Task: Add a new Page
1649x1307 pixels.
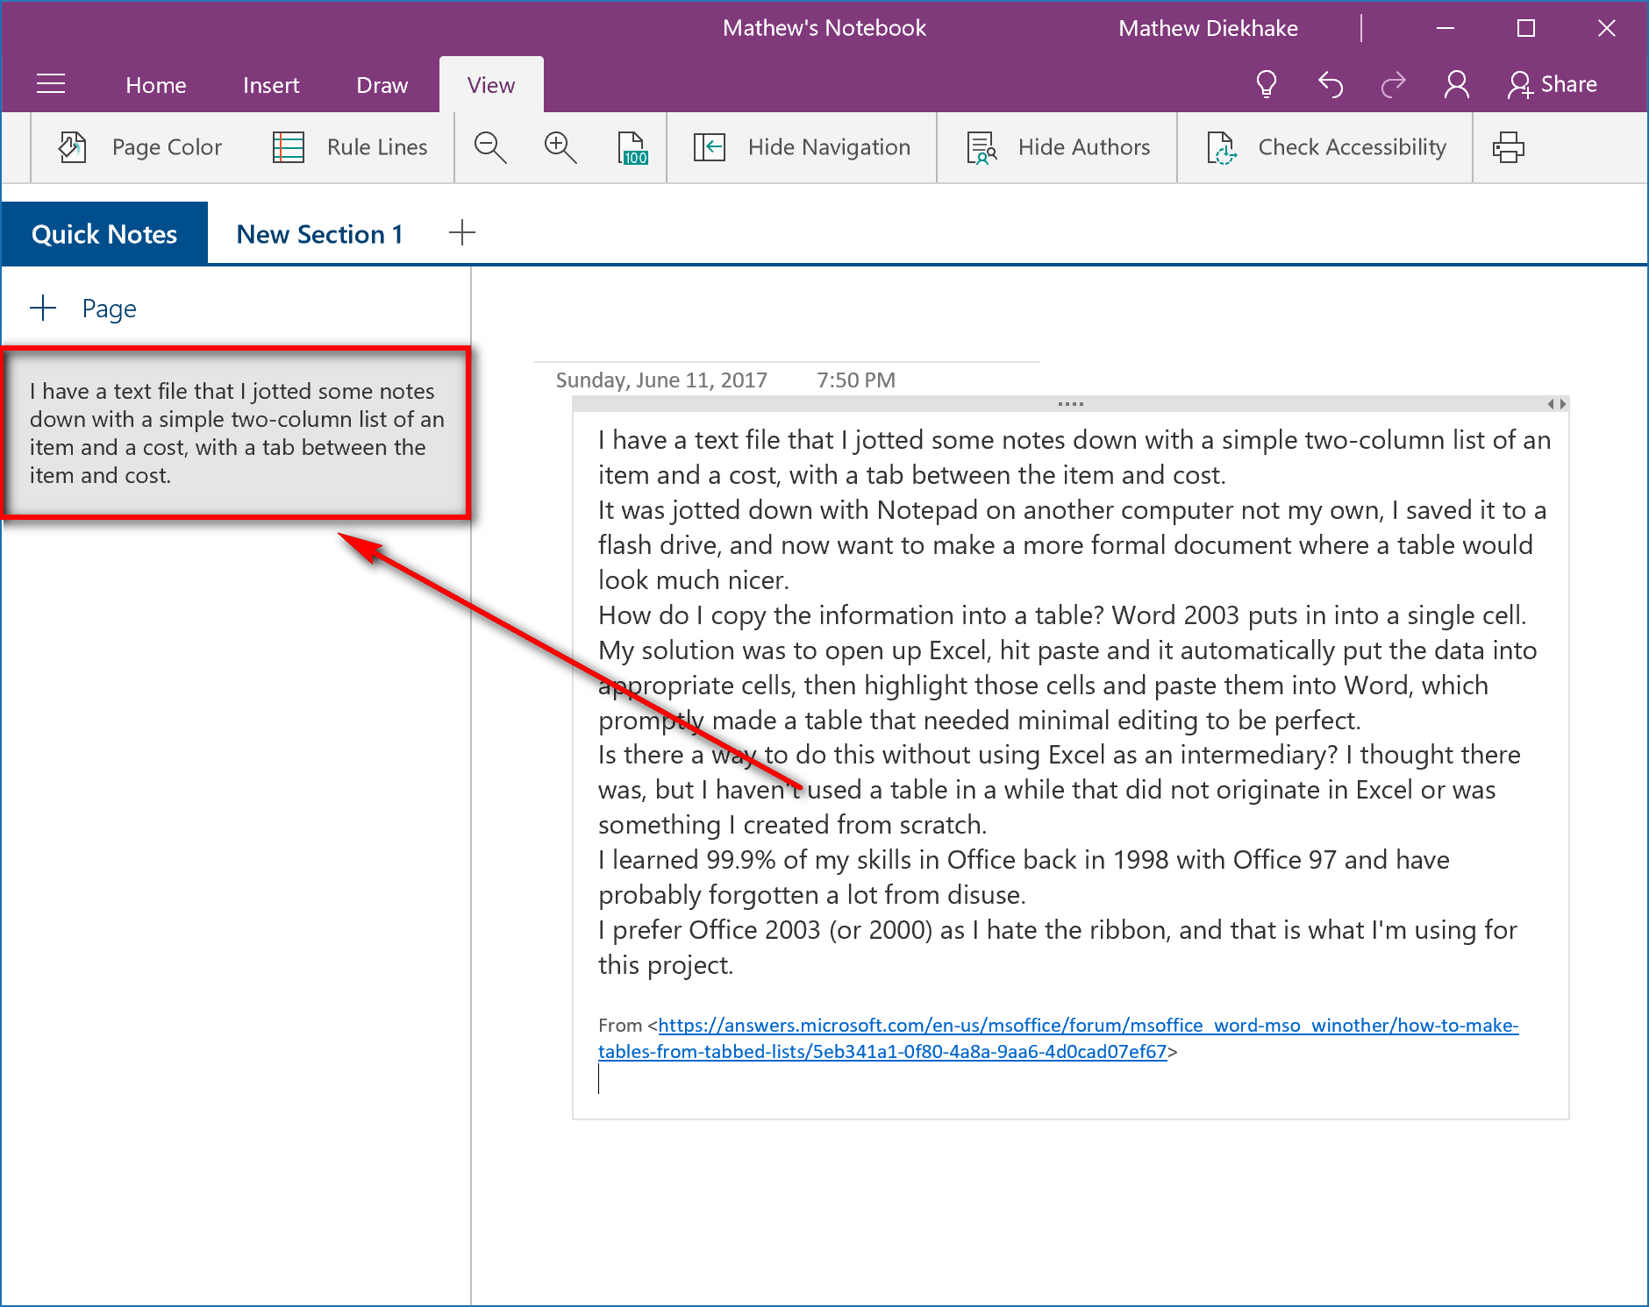Action: click(x=109, y=309)
